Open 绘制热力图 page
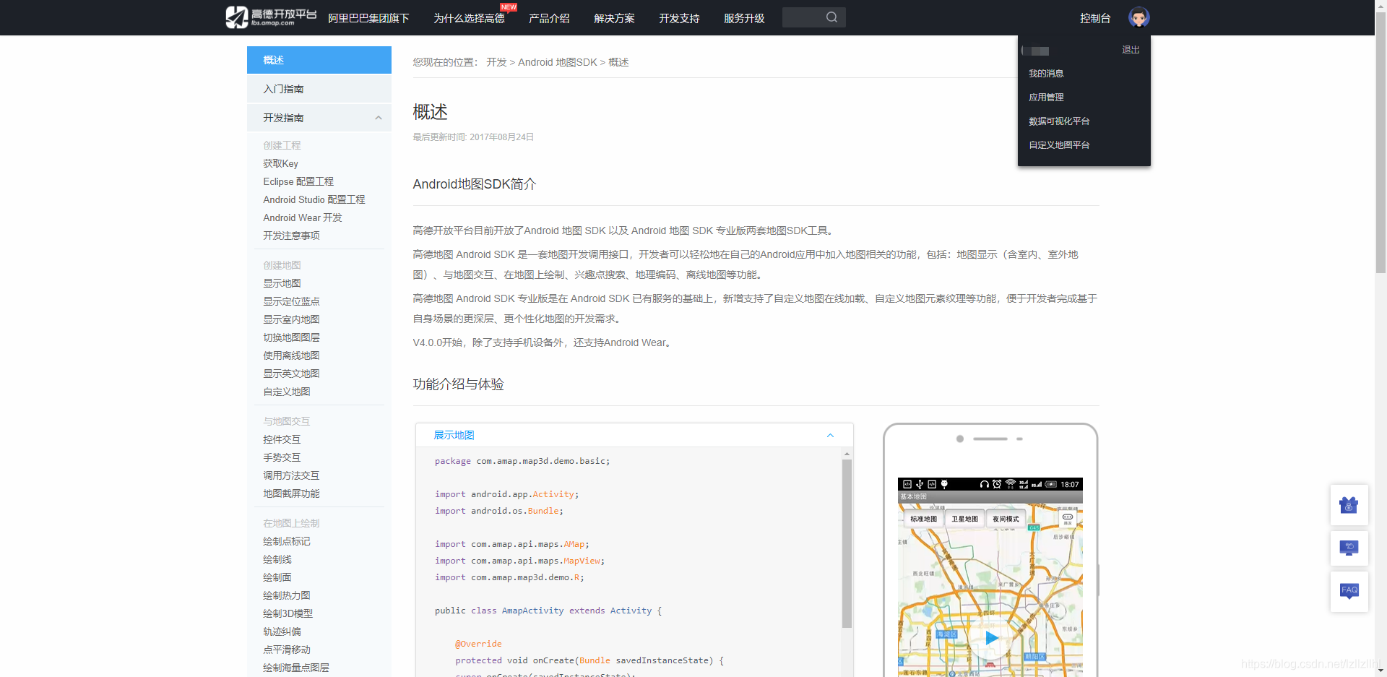The image size is (1387, 677). (287, 595)
